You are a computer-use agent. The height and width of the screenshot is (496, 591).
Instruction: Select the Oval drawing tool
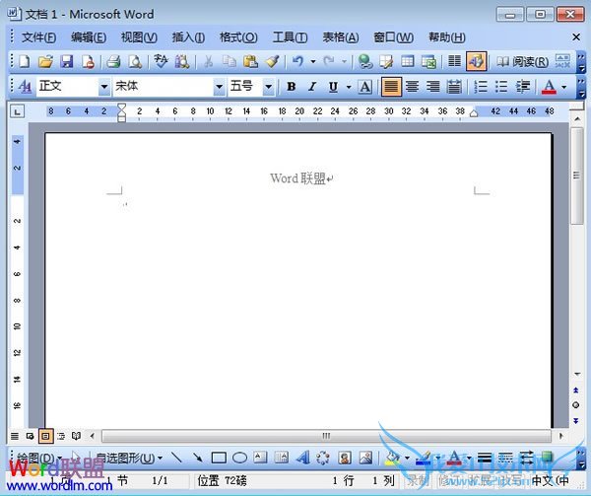[239, 458]
